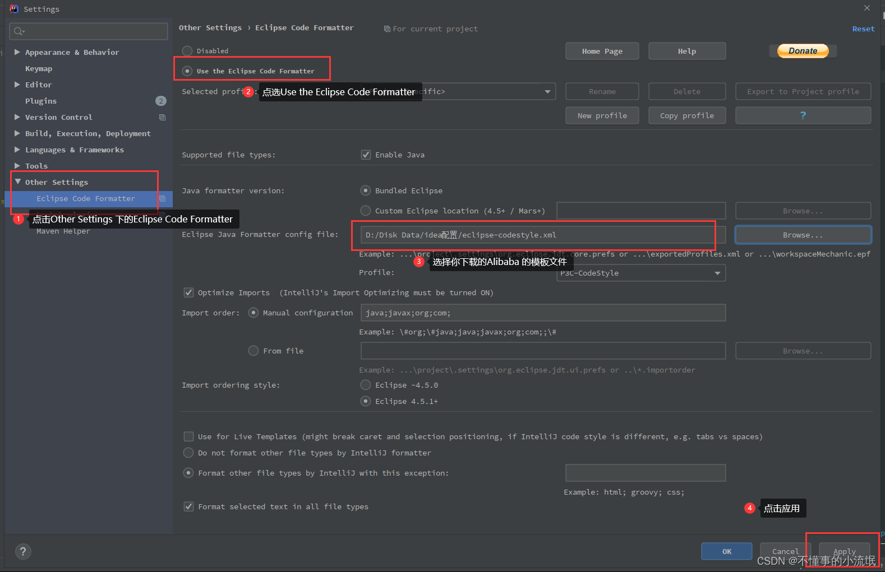
Task: Open the Keymap settings page
Action: pos(39,68)
